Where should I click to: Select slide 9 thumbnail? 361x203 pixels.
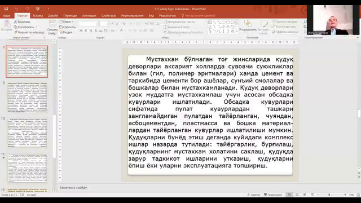(27, 97)
